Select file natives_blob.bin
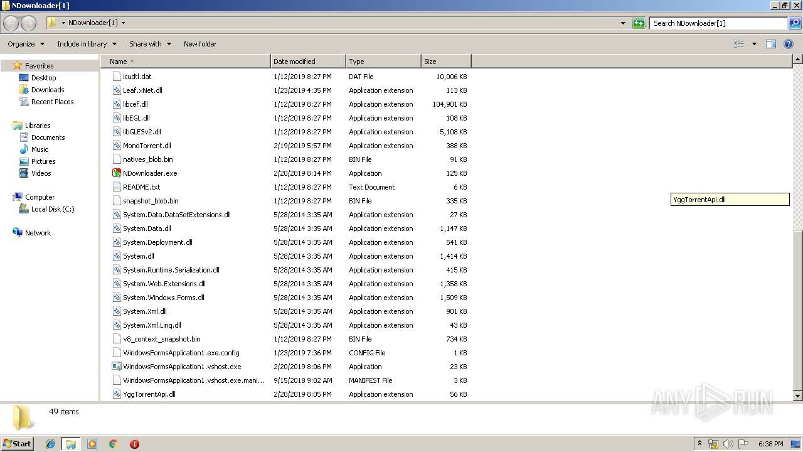 point(148,159)
